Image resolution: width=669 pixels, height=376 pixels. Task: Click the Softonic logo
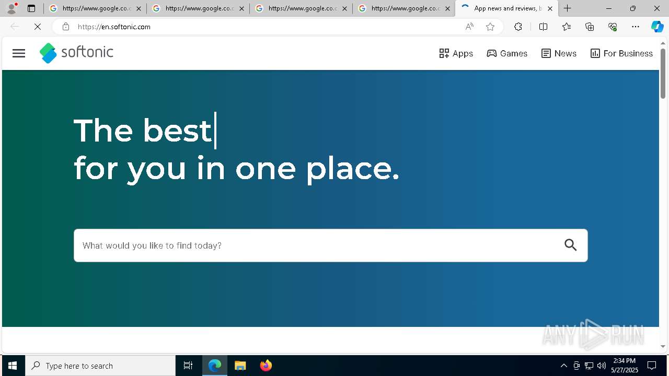pos(76,53)
